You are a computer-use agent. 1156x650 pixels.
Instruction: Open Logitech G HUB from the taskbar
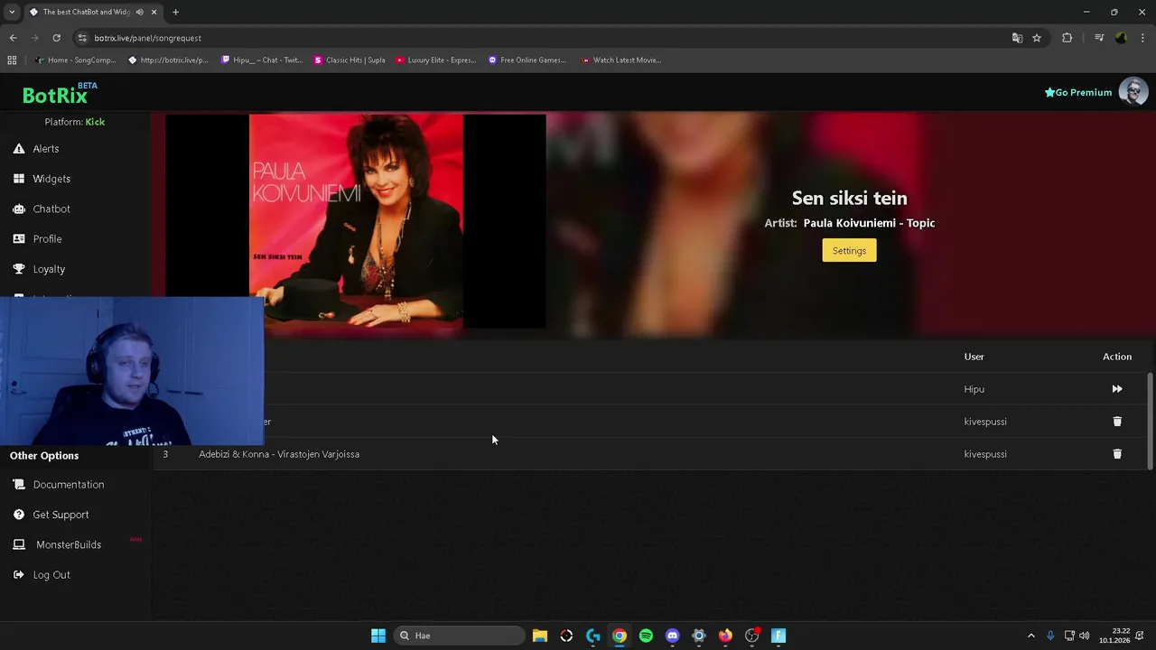coord(592,636)
